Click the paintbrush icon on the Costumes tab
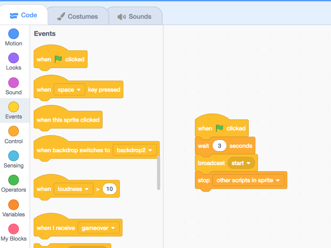 pyautogui.click(x=61, y=16)
